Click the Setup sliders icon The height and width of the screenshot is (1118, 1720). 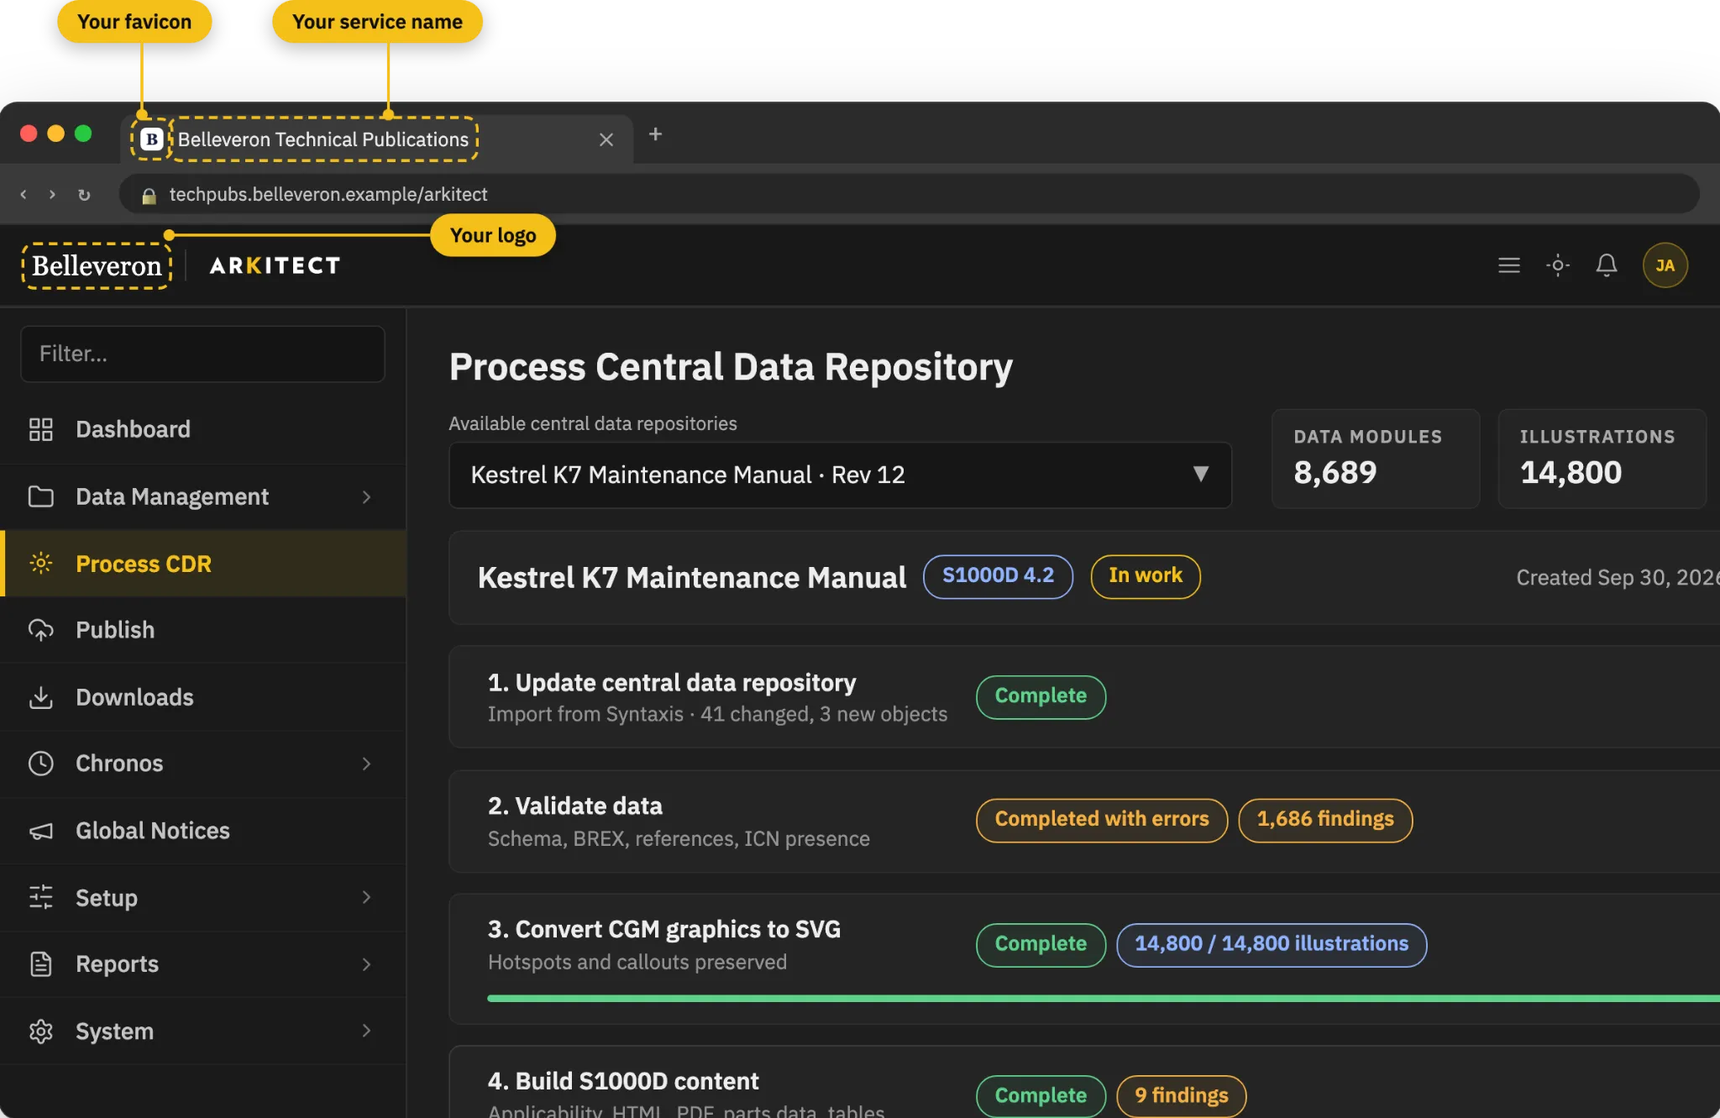click(40, 897)
